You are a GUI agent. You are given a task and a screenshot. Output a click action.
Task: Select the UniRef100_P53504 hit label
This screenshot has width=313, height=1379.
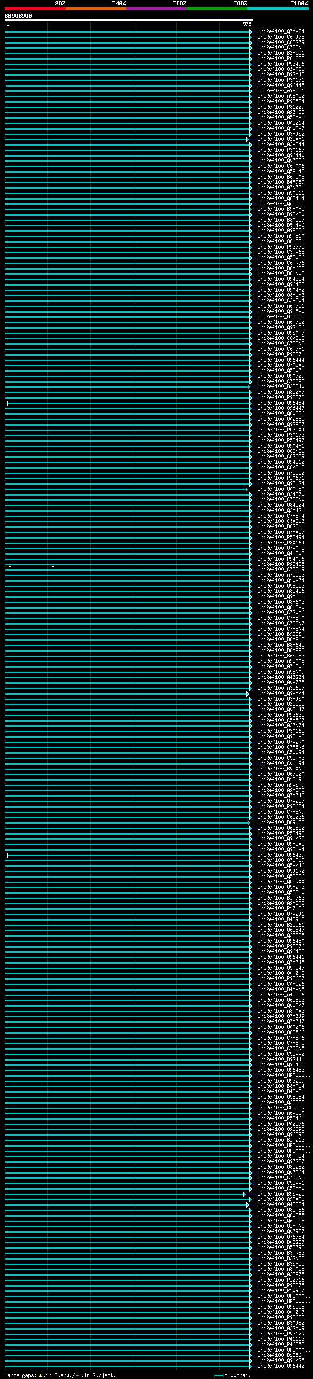[281, 430]
